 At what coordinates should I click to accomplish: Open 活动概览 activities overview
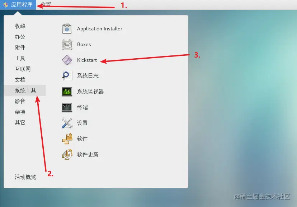[x=25, y=177]
